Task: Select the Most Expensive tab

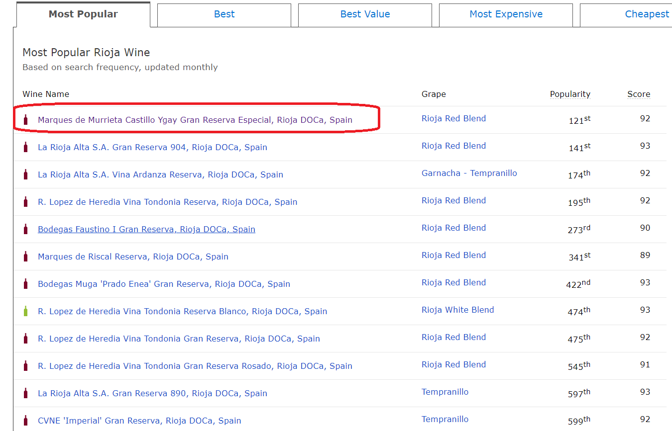Action: click(506, 14)
